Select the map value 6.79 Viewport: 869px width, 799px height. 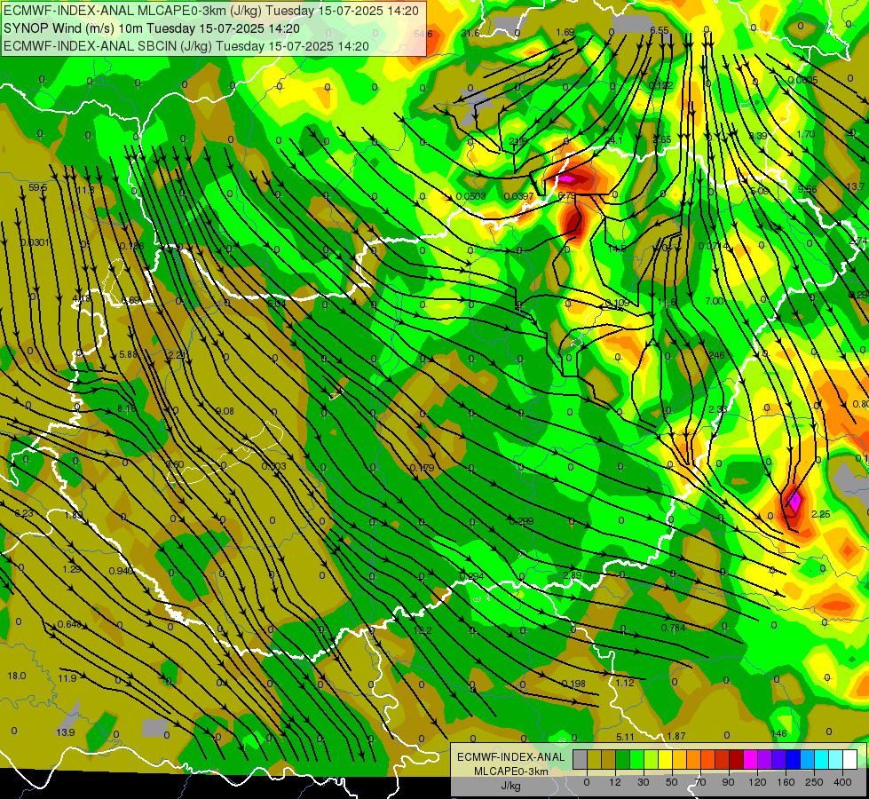(567, 195)
